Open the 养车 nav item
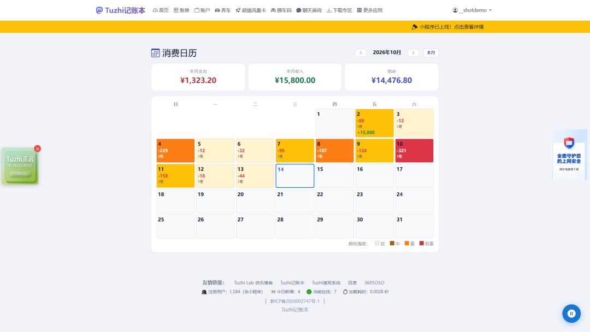Image resolution: width=590 pixels, height=332 pixels. (223, 10)
